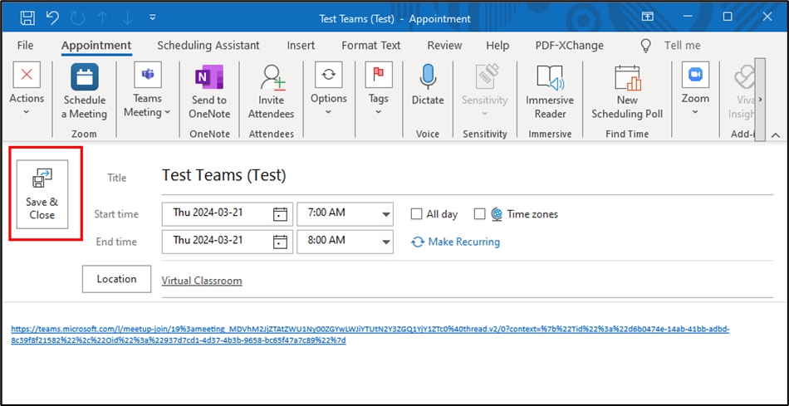Expand the 7:00 AM start time dropdown

click(385, 214)
